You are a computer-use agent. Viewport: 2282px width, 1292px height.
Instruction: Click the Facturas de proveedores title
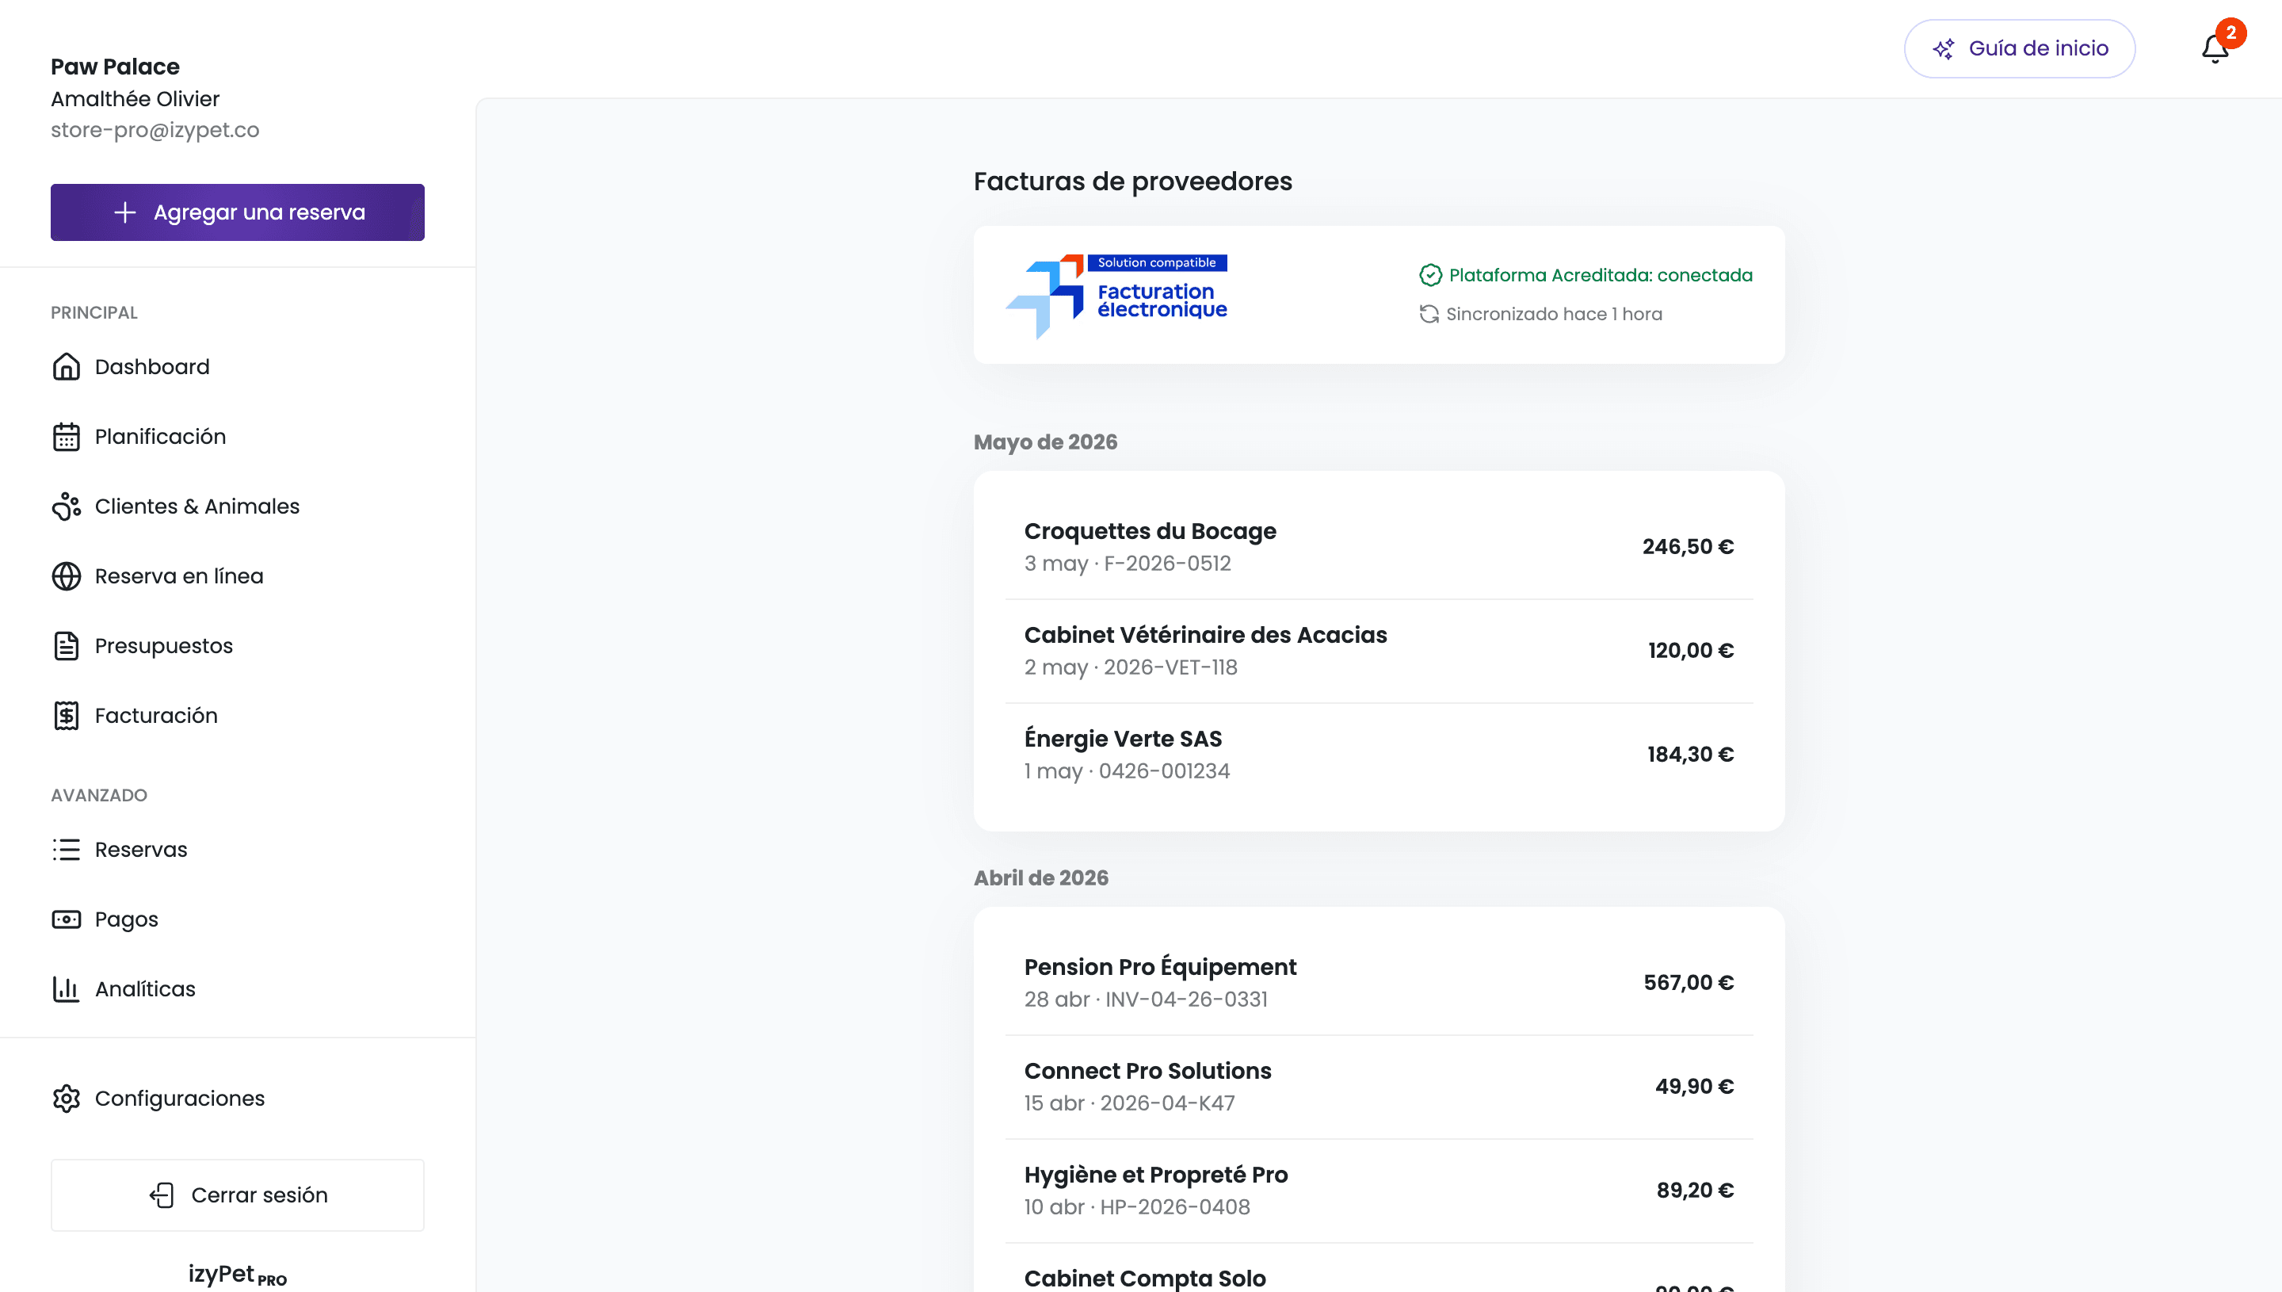point(1132,181)
